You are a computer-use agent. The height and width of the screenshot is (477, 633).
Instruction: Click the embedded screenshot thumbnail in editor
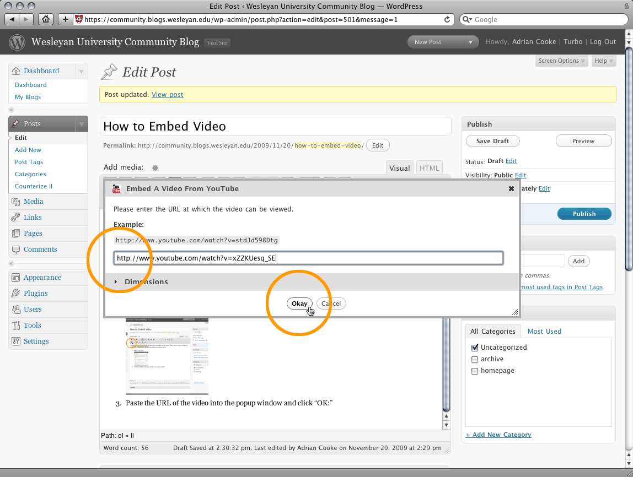(167, 356)
